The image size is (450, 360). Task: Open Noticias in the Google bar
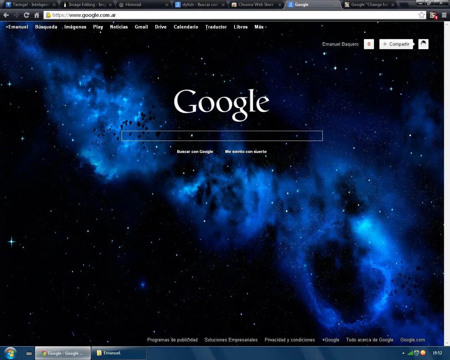(x=119, y=27)
